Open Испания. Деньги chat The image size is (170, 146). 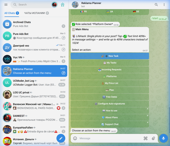pyautogui.click(x=34, y=141)
